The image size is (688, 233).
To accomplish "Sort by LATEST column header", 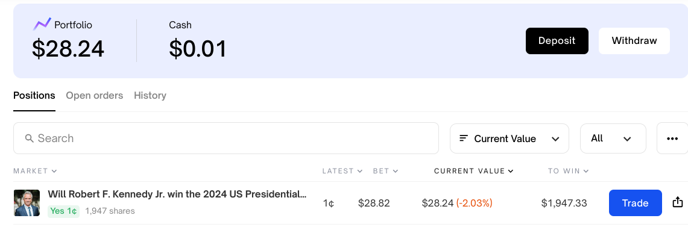I will tap(342, 171).
